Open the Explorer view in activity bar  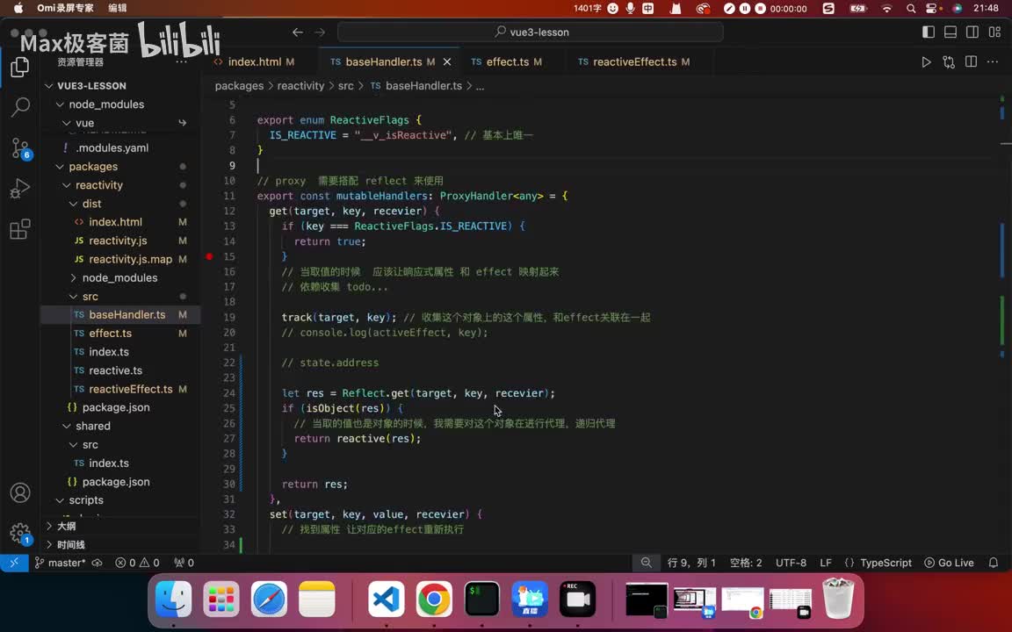pyautogui.click(x=20, y=67)
